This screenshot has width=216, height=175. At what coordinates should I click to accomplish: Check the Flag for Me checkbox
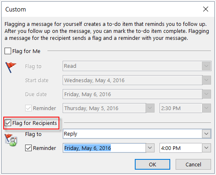point(8,51)
